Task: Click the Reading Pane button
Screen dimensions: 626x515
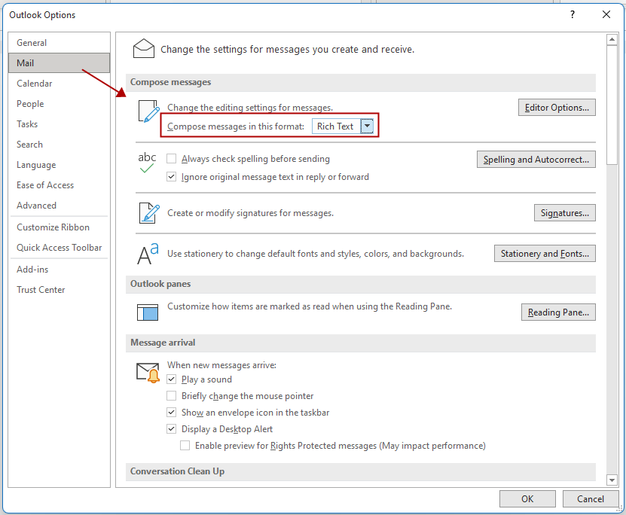Action: [x=558, y=312]
